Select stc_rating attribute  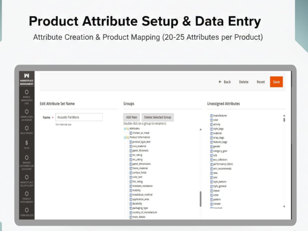(136, 155)
